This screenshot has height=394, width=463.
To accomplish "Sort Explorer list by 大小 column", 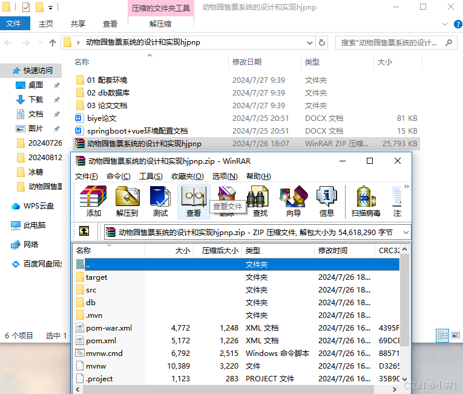I will [x=398, y=62].
